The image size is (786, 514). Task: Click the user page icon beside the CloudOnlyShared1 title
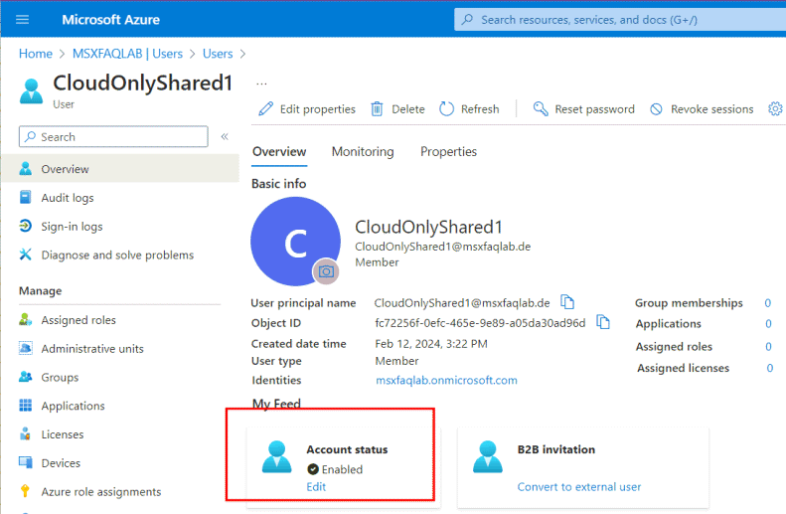[x=31, y=90]
